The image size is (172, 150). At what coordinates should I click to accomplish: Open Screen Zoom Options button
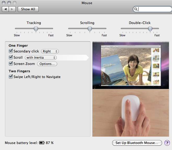[x=47, y=64]
